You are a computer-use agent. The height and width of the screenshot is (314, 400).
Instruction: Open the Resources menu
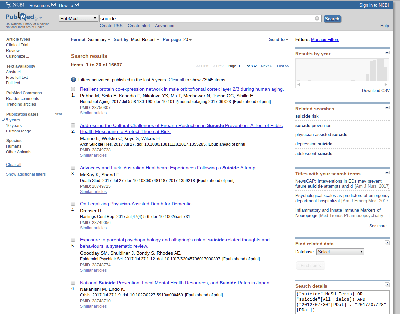[42, 5]
